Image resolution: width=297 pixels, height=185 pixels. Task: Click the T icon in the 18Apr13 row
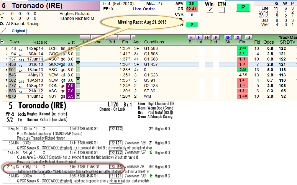tap(78, 81)
